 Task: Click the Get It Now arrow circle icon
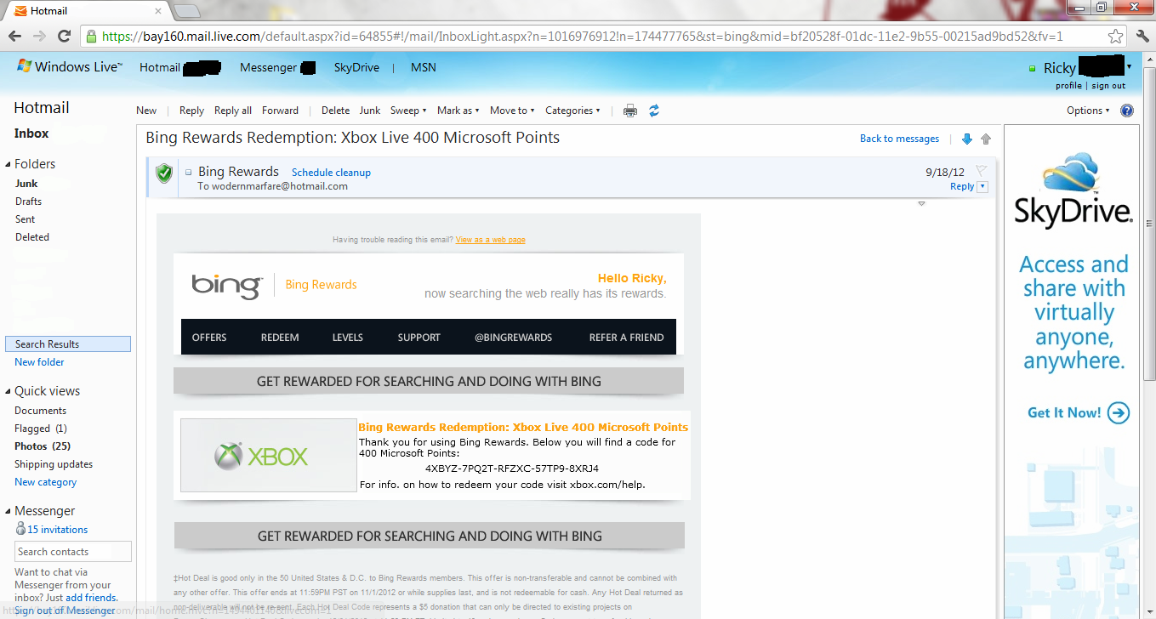pyautogui.click(x=1119, y=413)
